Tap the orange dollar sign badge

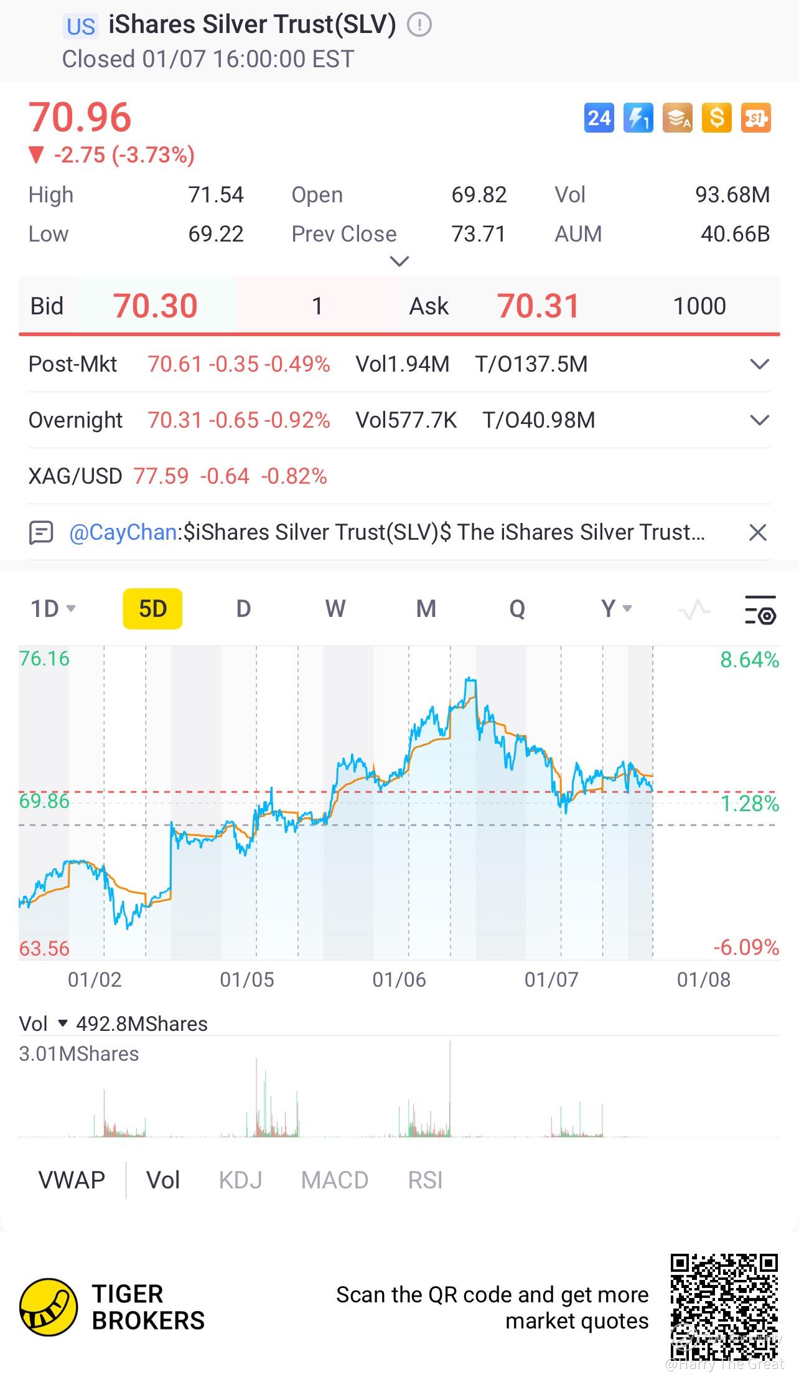716,118
